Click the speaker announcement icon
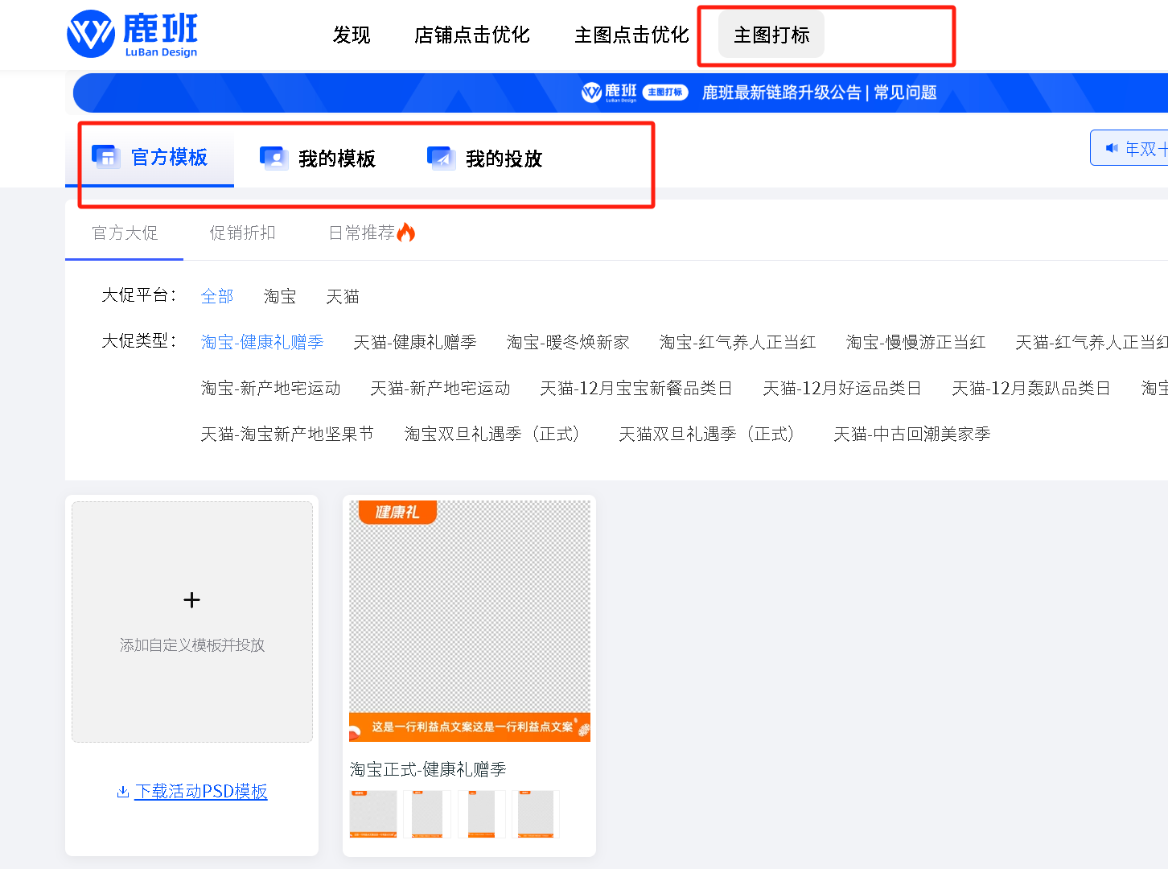The image size is (1168, 869). point(1112,148)
